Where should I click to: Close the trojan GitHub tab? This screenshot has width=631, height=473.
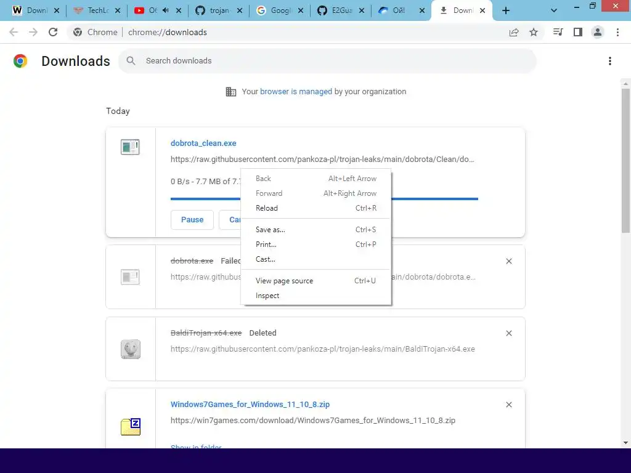(x=240, y=10)
